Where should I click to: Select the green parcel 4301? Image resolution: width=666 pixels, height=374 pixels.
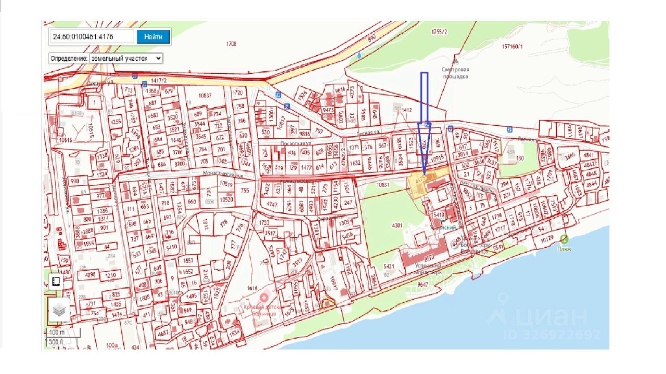(x=397, y=225)
